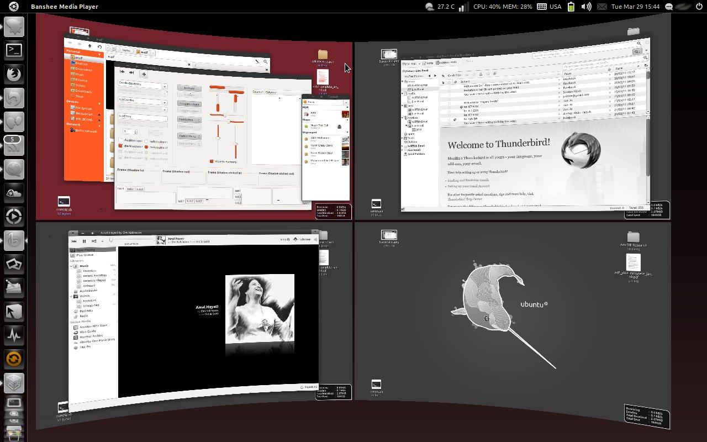Click home breadcrumb in Nautilus path bar
707x442 pixels.
[126, 50]
